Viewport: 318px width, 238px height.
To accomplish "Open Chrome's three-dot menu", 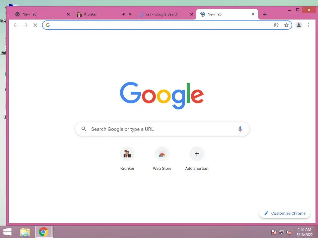I will pyautogui.click(x=309, y=25).
